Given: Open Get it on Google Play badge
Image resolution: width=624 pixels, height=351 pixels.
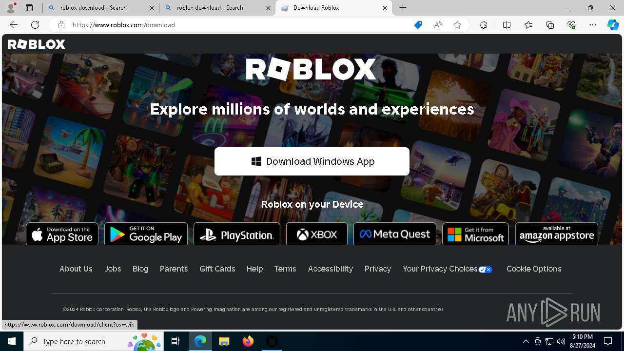Looking at the screenshot, I should 146,234.
